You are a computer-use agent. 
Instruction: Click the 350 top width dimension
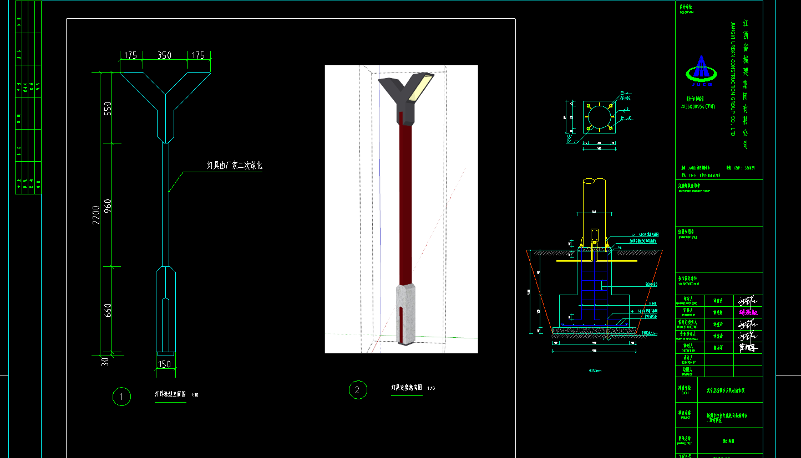click(x=164, y=55)
